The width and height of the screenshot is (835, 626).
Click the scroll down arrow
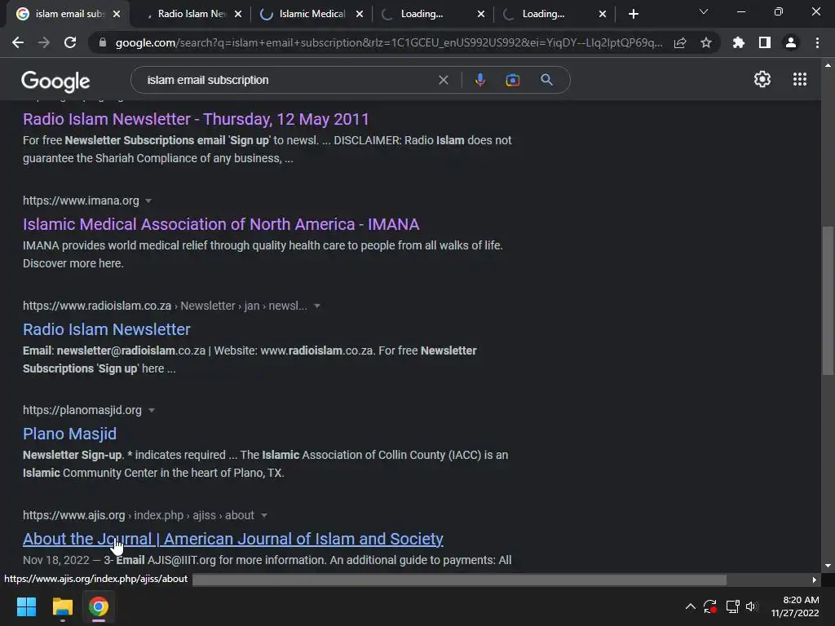(x=828, y=566)
